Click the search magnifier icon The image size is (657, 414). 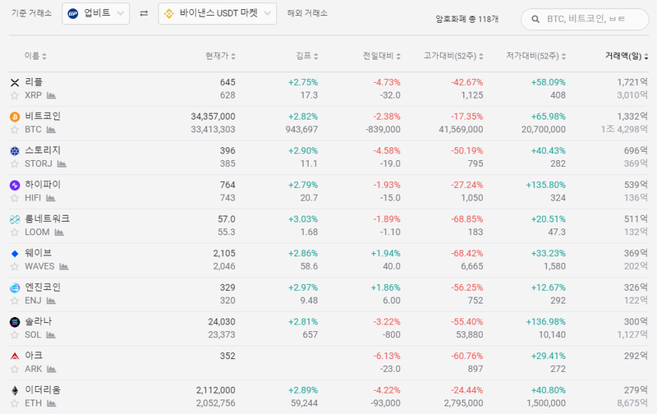[x=535, y=19]
